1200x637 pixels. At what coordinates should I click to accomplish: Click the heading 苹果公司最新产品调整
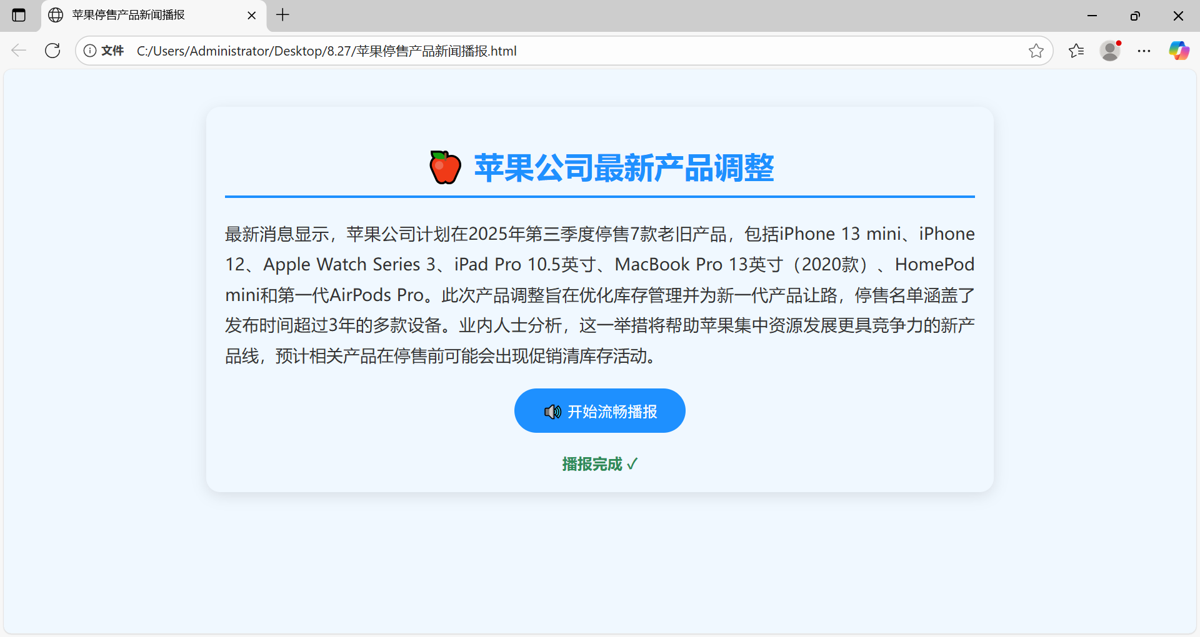click(624, 168)
